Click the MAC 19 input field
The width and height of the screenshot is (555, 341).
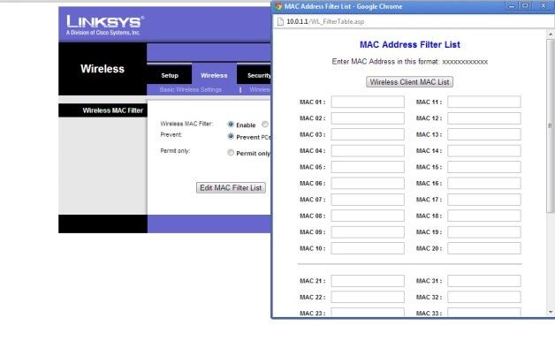(484, 232)
